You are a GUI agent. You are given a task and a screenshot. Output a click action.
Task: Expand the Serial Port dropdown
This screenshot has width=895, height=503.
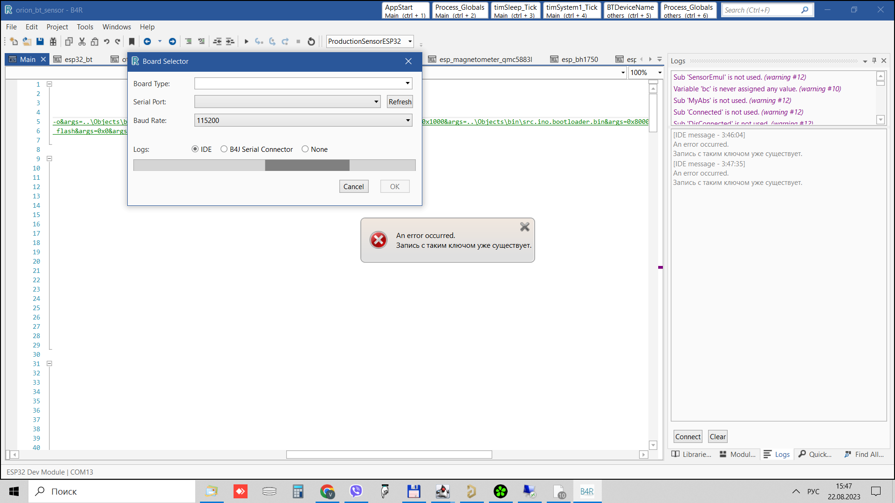click(x=376, y=102)
